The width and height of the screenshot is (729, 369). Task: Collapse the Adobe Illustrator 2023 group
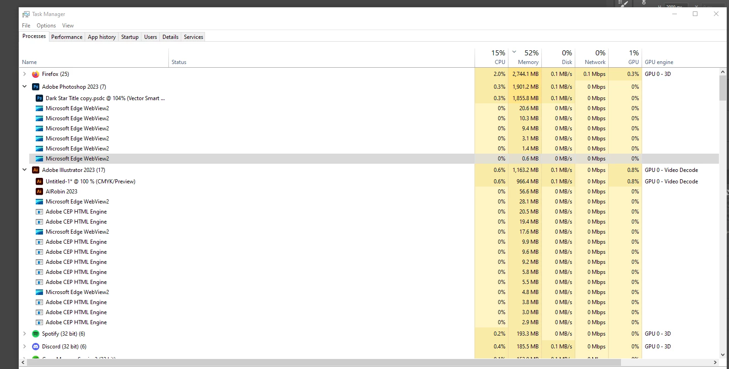pos(25,170)
